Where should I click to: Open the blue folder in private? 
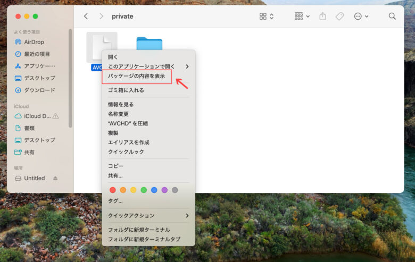pyautogui.click(x=149, y=45)
